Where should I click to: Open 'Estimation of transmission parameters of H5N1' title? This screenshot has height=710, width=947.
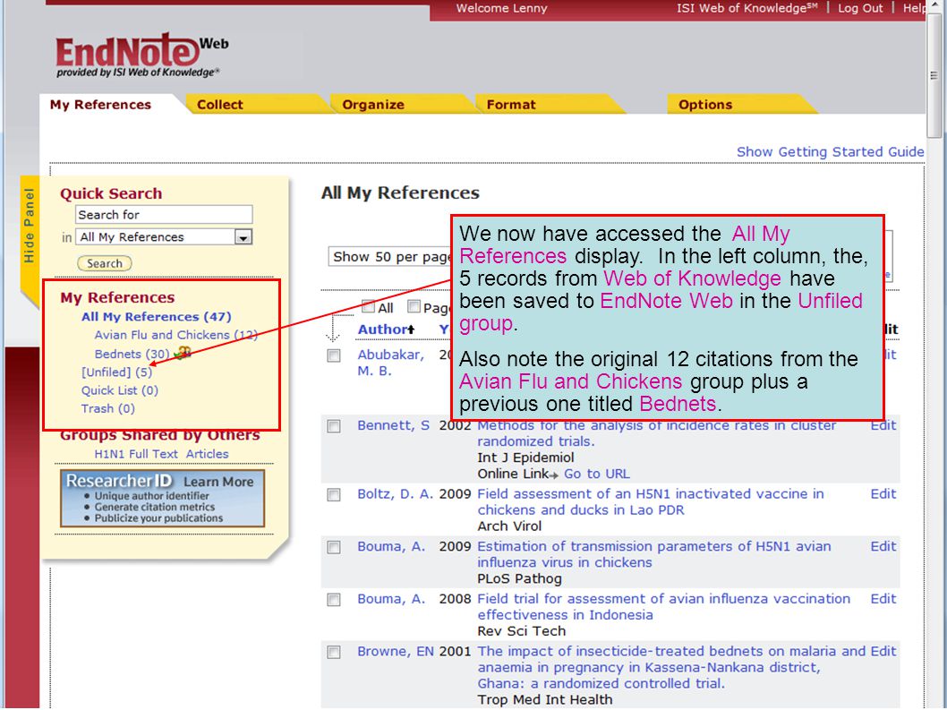click(654, 554)
